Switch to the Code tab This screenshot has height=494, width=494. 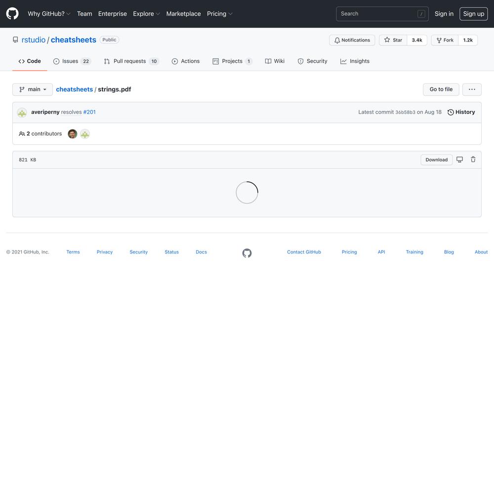[30, 61]
